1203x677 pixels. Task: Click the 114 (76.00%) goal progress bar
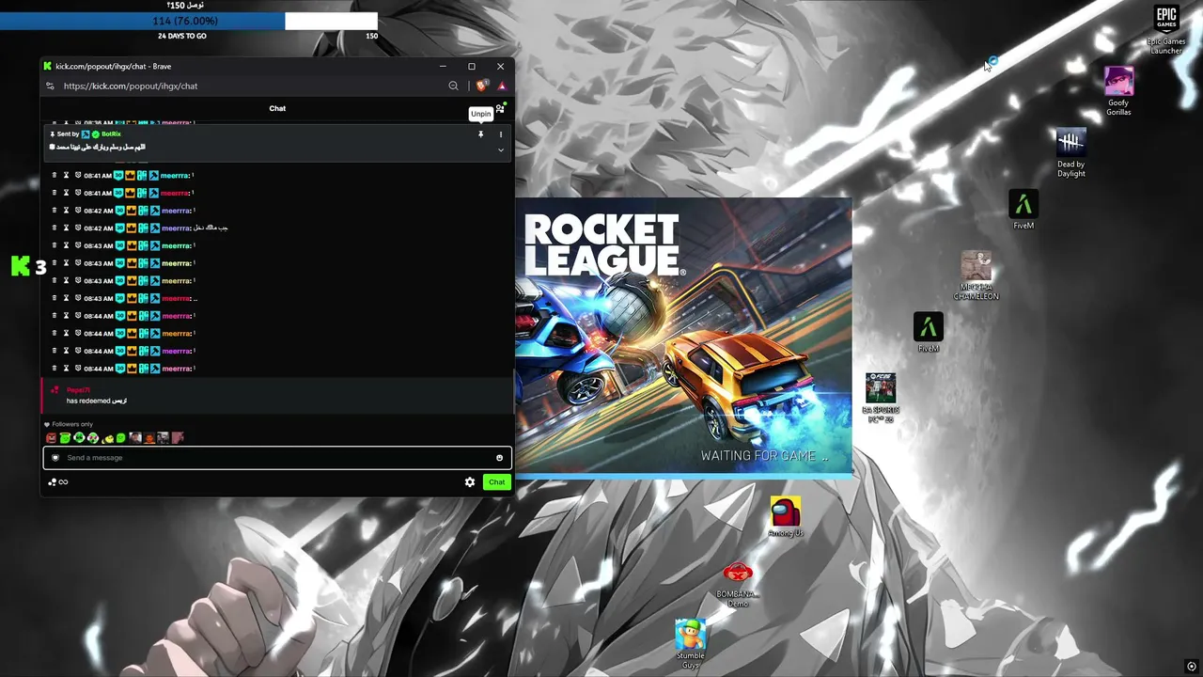coord(188,21)
